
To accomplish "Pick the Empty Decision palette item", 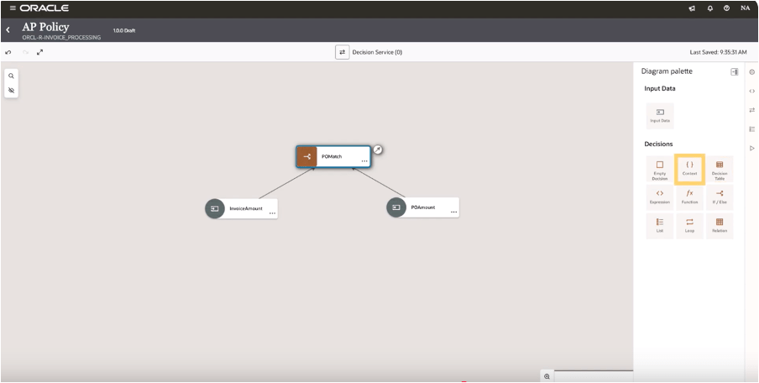I will [x=660, y=168].
